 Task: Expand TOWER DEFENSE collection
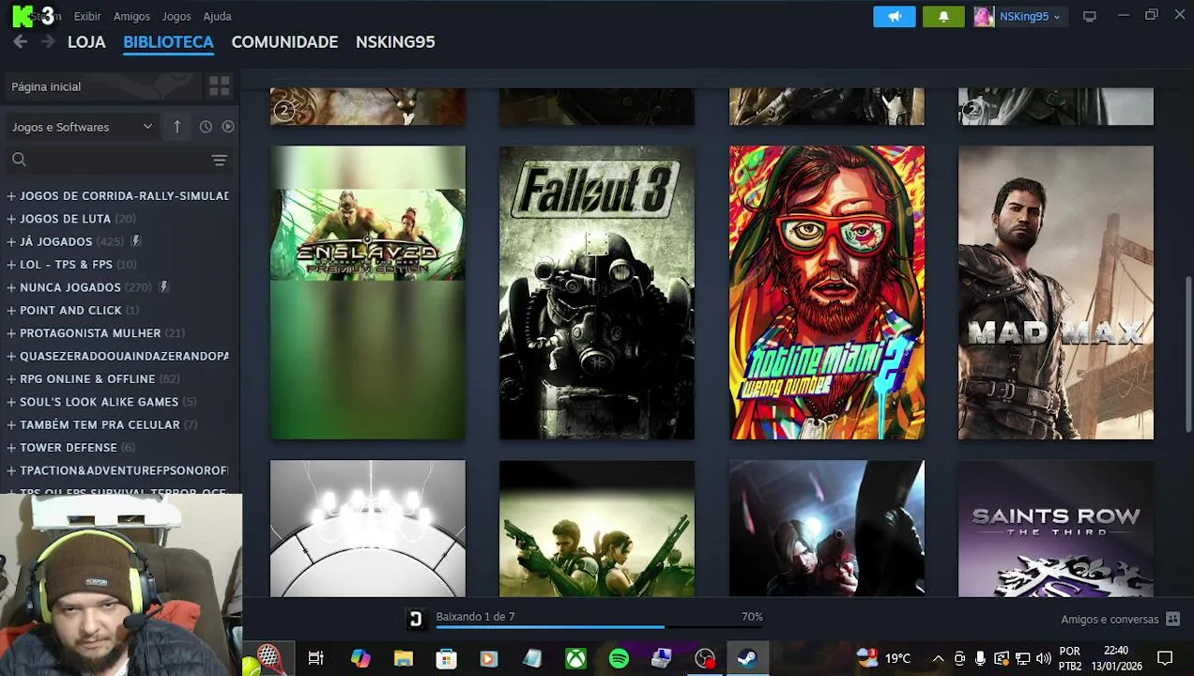click(x=11, y=448)
